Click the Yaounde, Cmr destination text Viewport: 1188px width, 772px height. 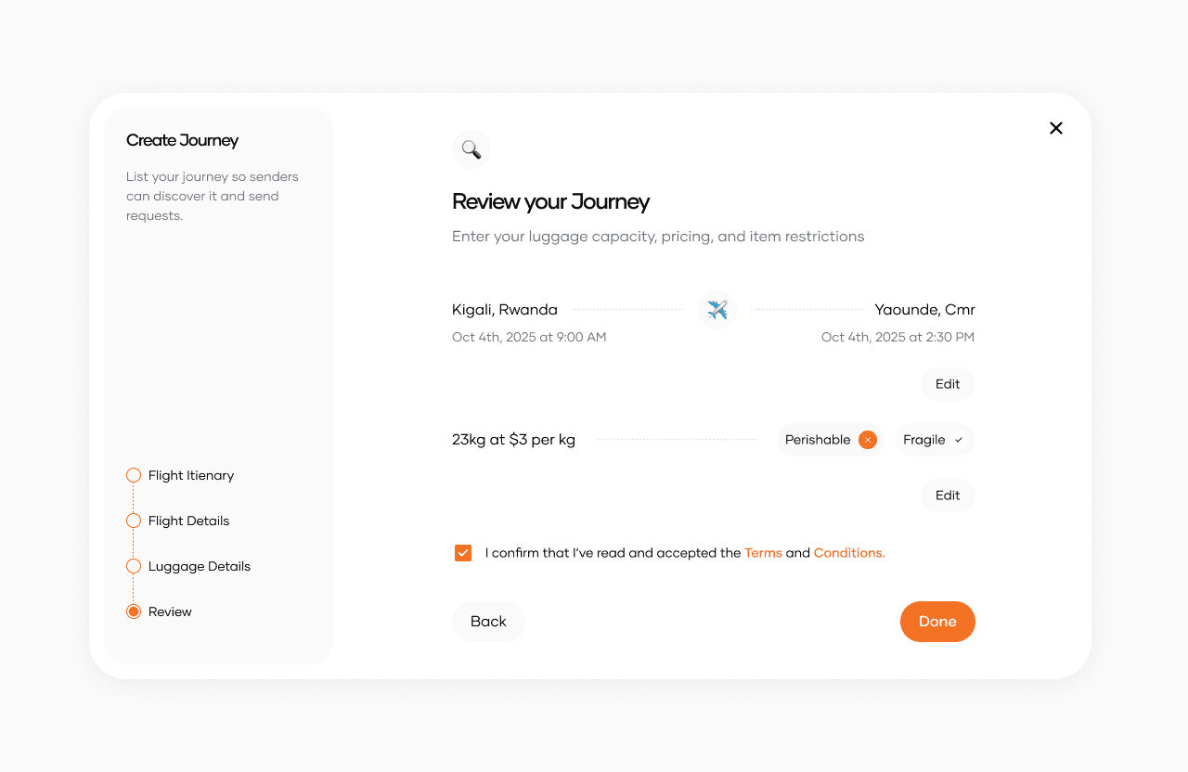pos(924,310)
